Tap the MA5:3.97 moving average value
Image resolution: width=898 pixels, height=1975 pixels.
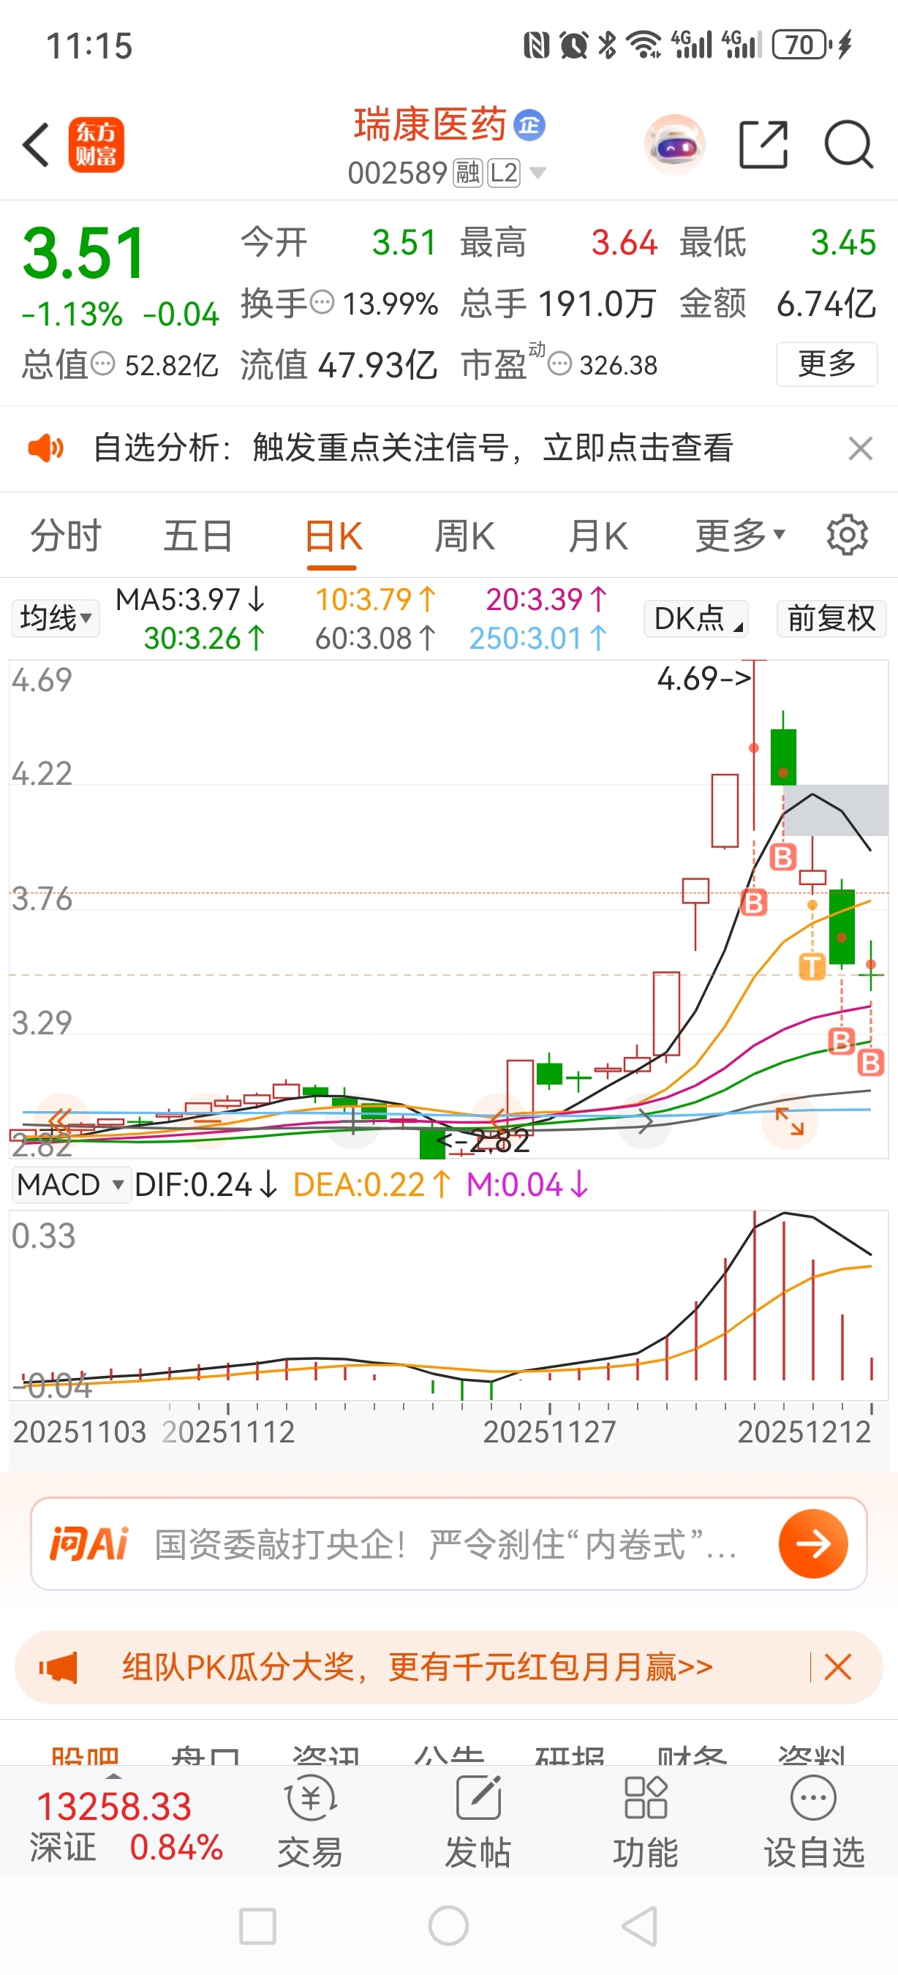coord(190,599)
